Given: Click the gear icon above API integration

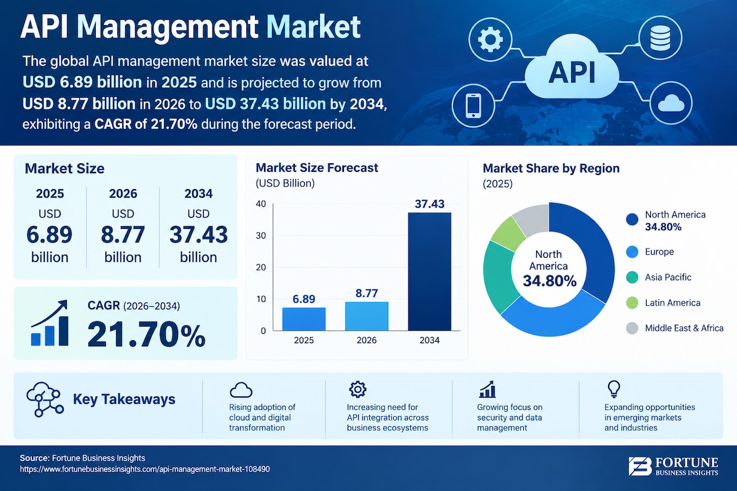Looking at the screenshot, I should coord(357,389).
